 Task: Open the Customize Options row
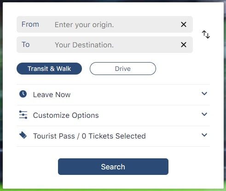(x=113, y=116)
